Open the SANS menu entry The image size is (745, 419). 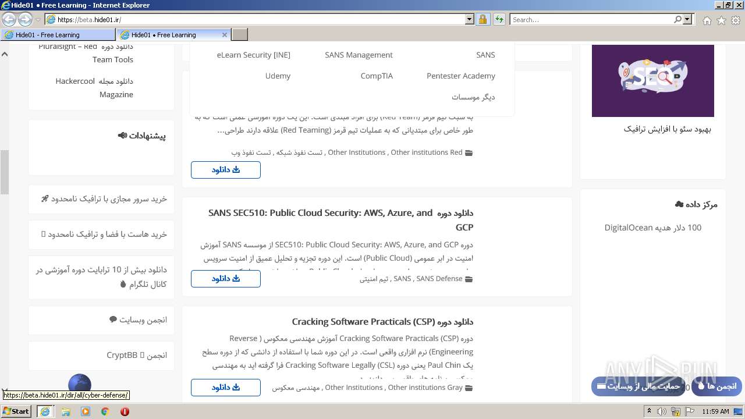(485, 55)
